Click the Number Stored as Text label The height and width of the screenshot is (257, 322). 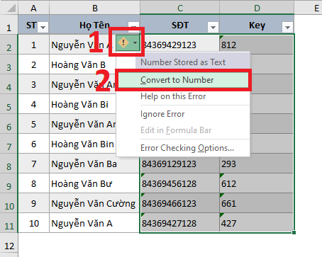click(183, 62)
